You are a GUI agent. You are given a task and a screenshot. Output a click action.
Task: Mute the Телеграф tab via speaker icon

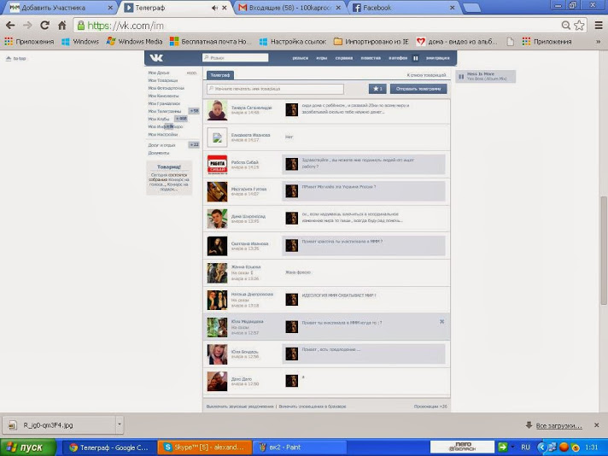click(x=214, y=8)
